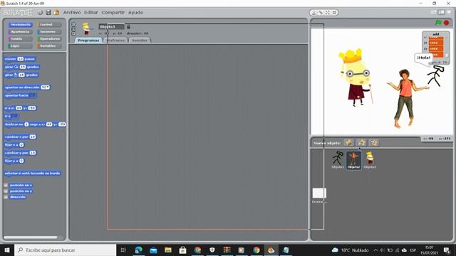
Task: Click the rotate clockwise 15 grados block
Action: click(x=22, y=67)
